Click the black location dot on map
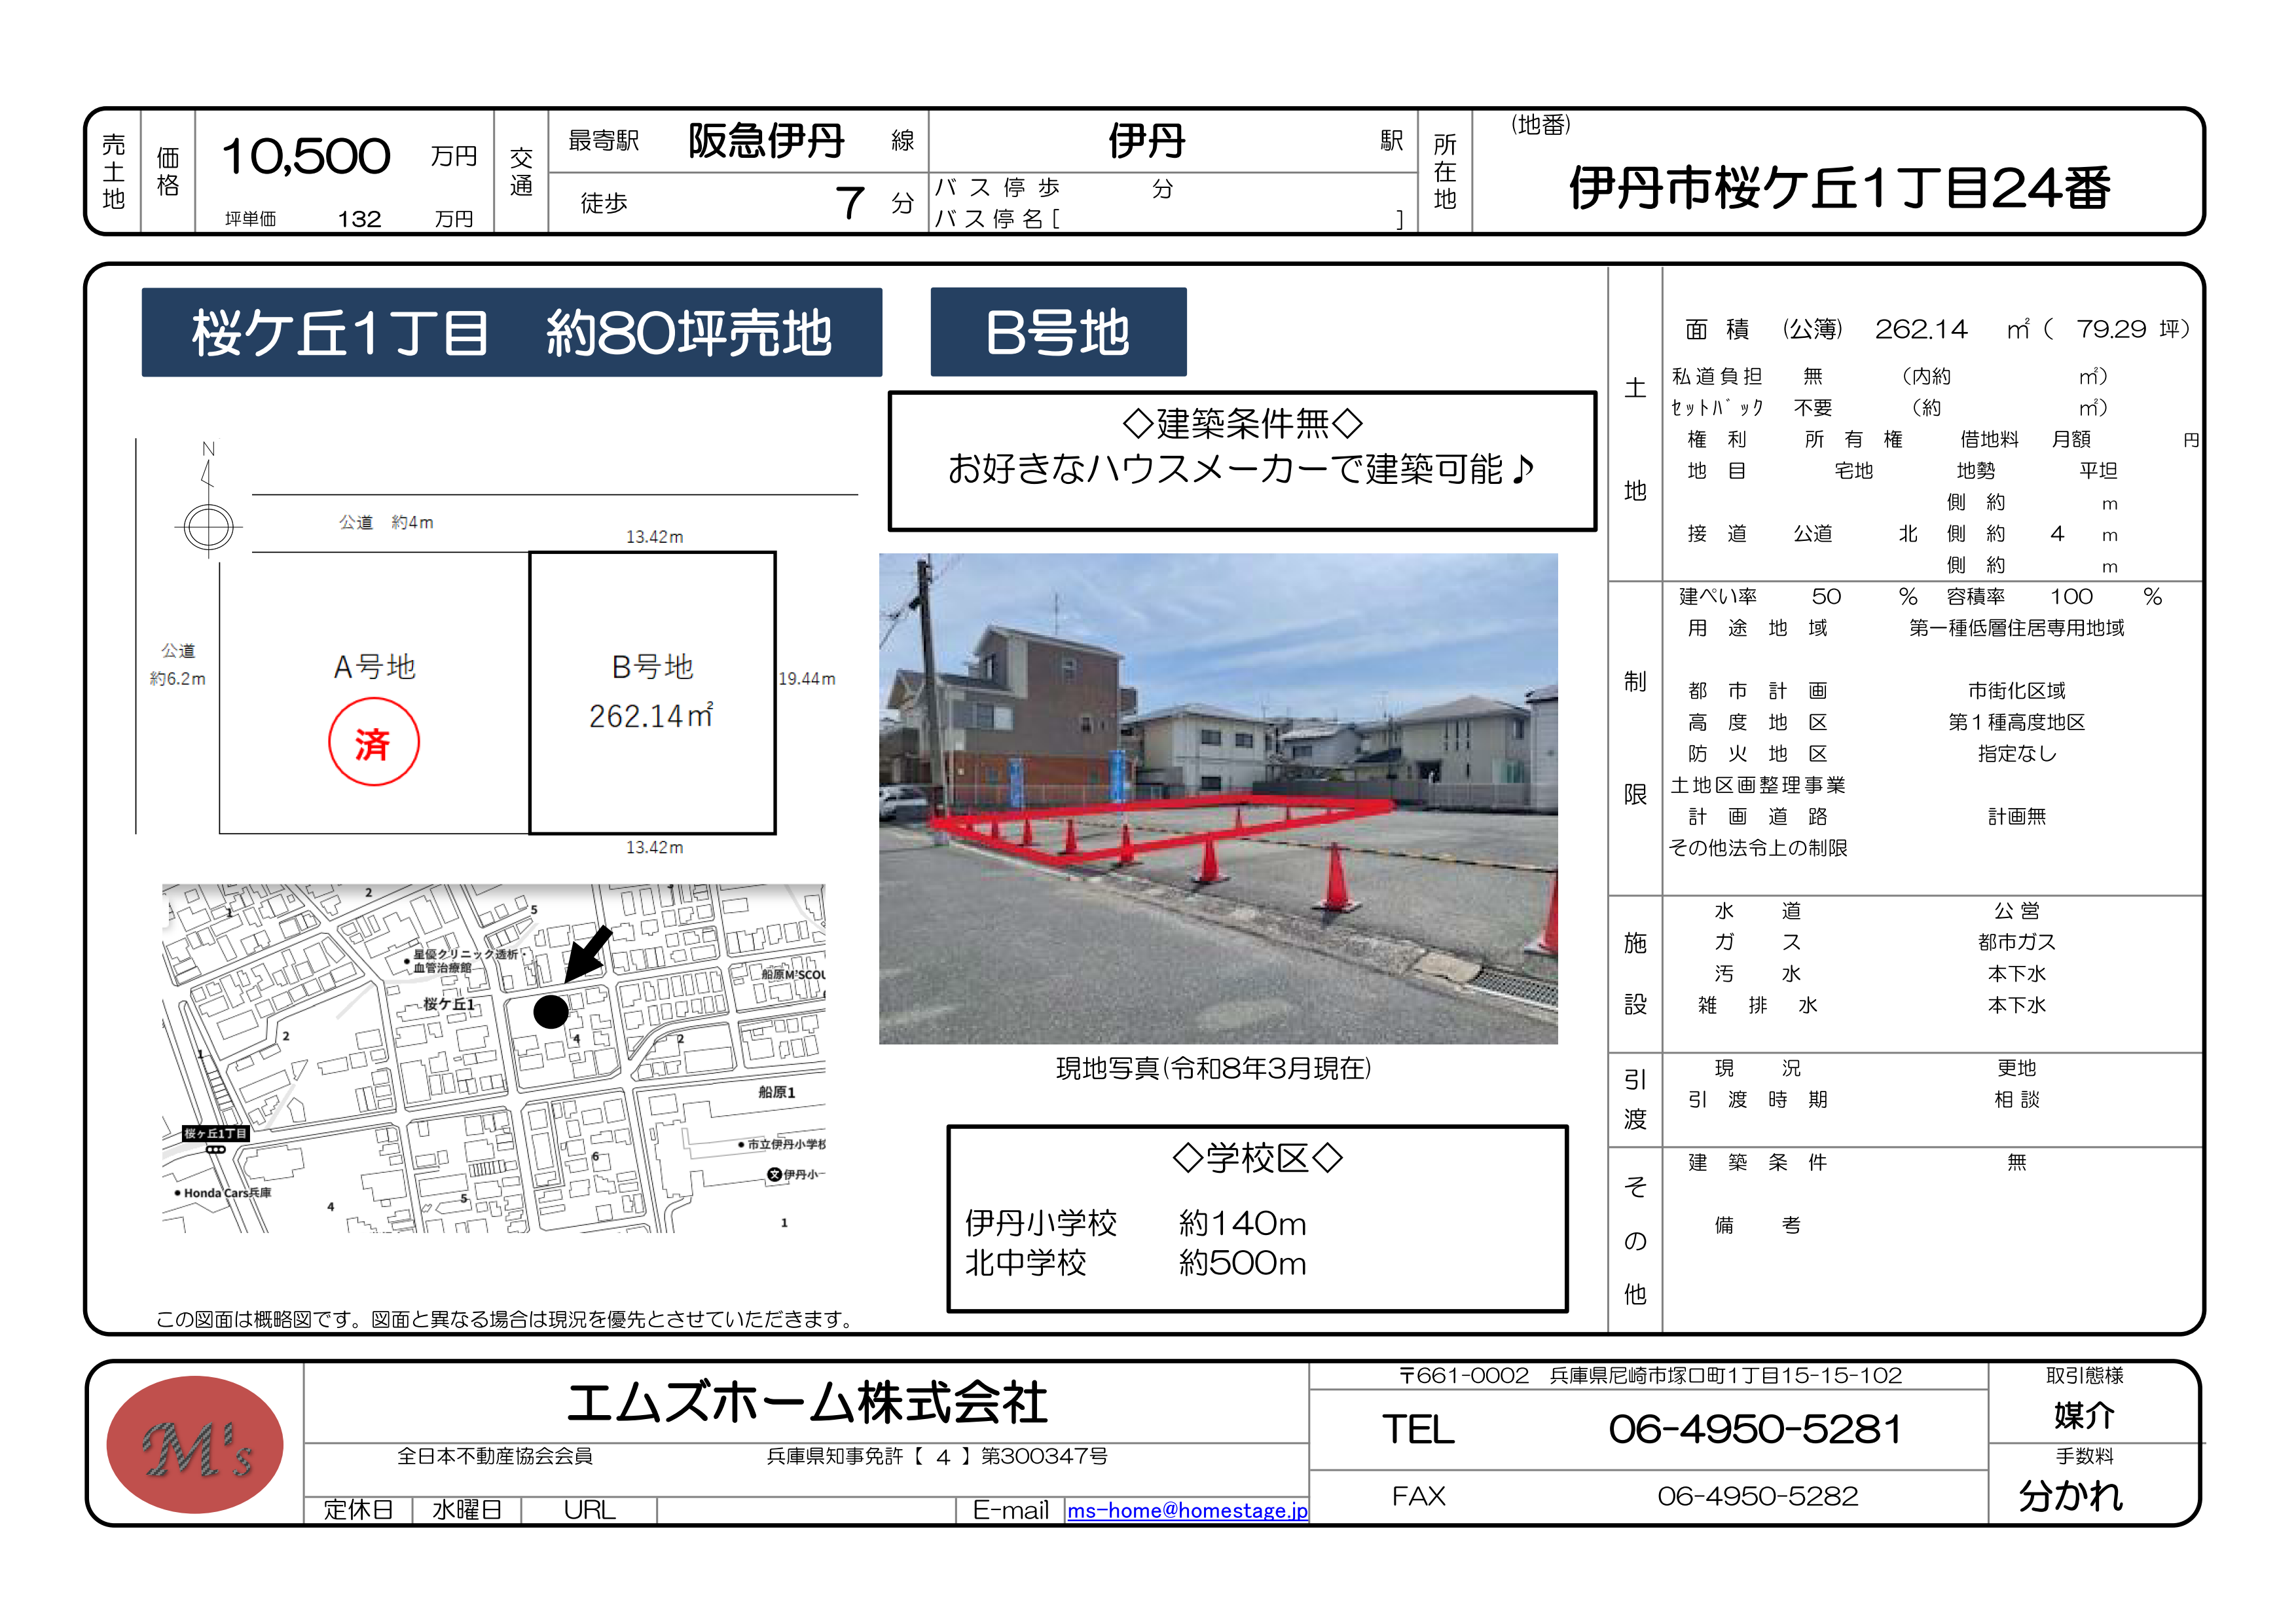This screenshot has width=2296, height=1624. (x=550, y=1011)
